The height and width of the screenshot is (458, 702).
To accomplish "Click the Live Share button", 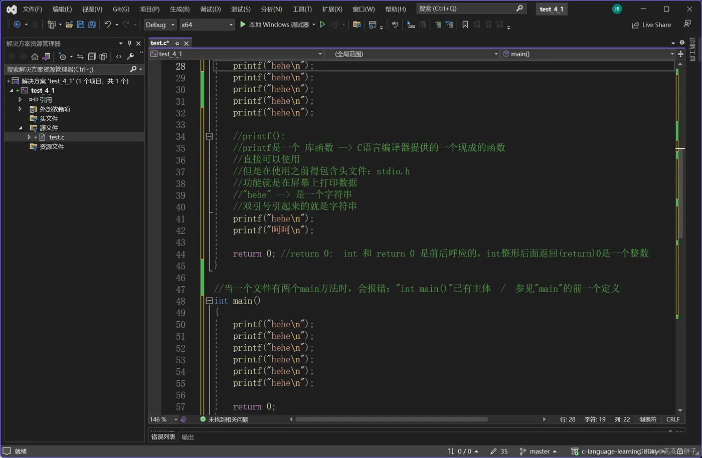I will coord(651,25).
